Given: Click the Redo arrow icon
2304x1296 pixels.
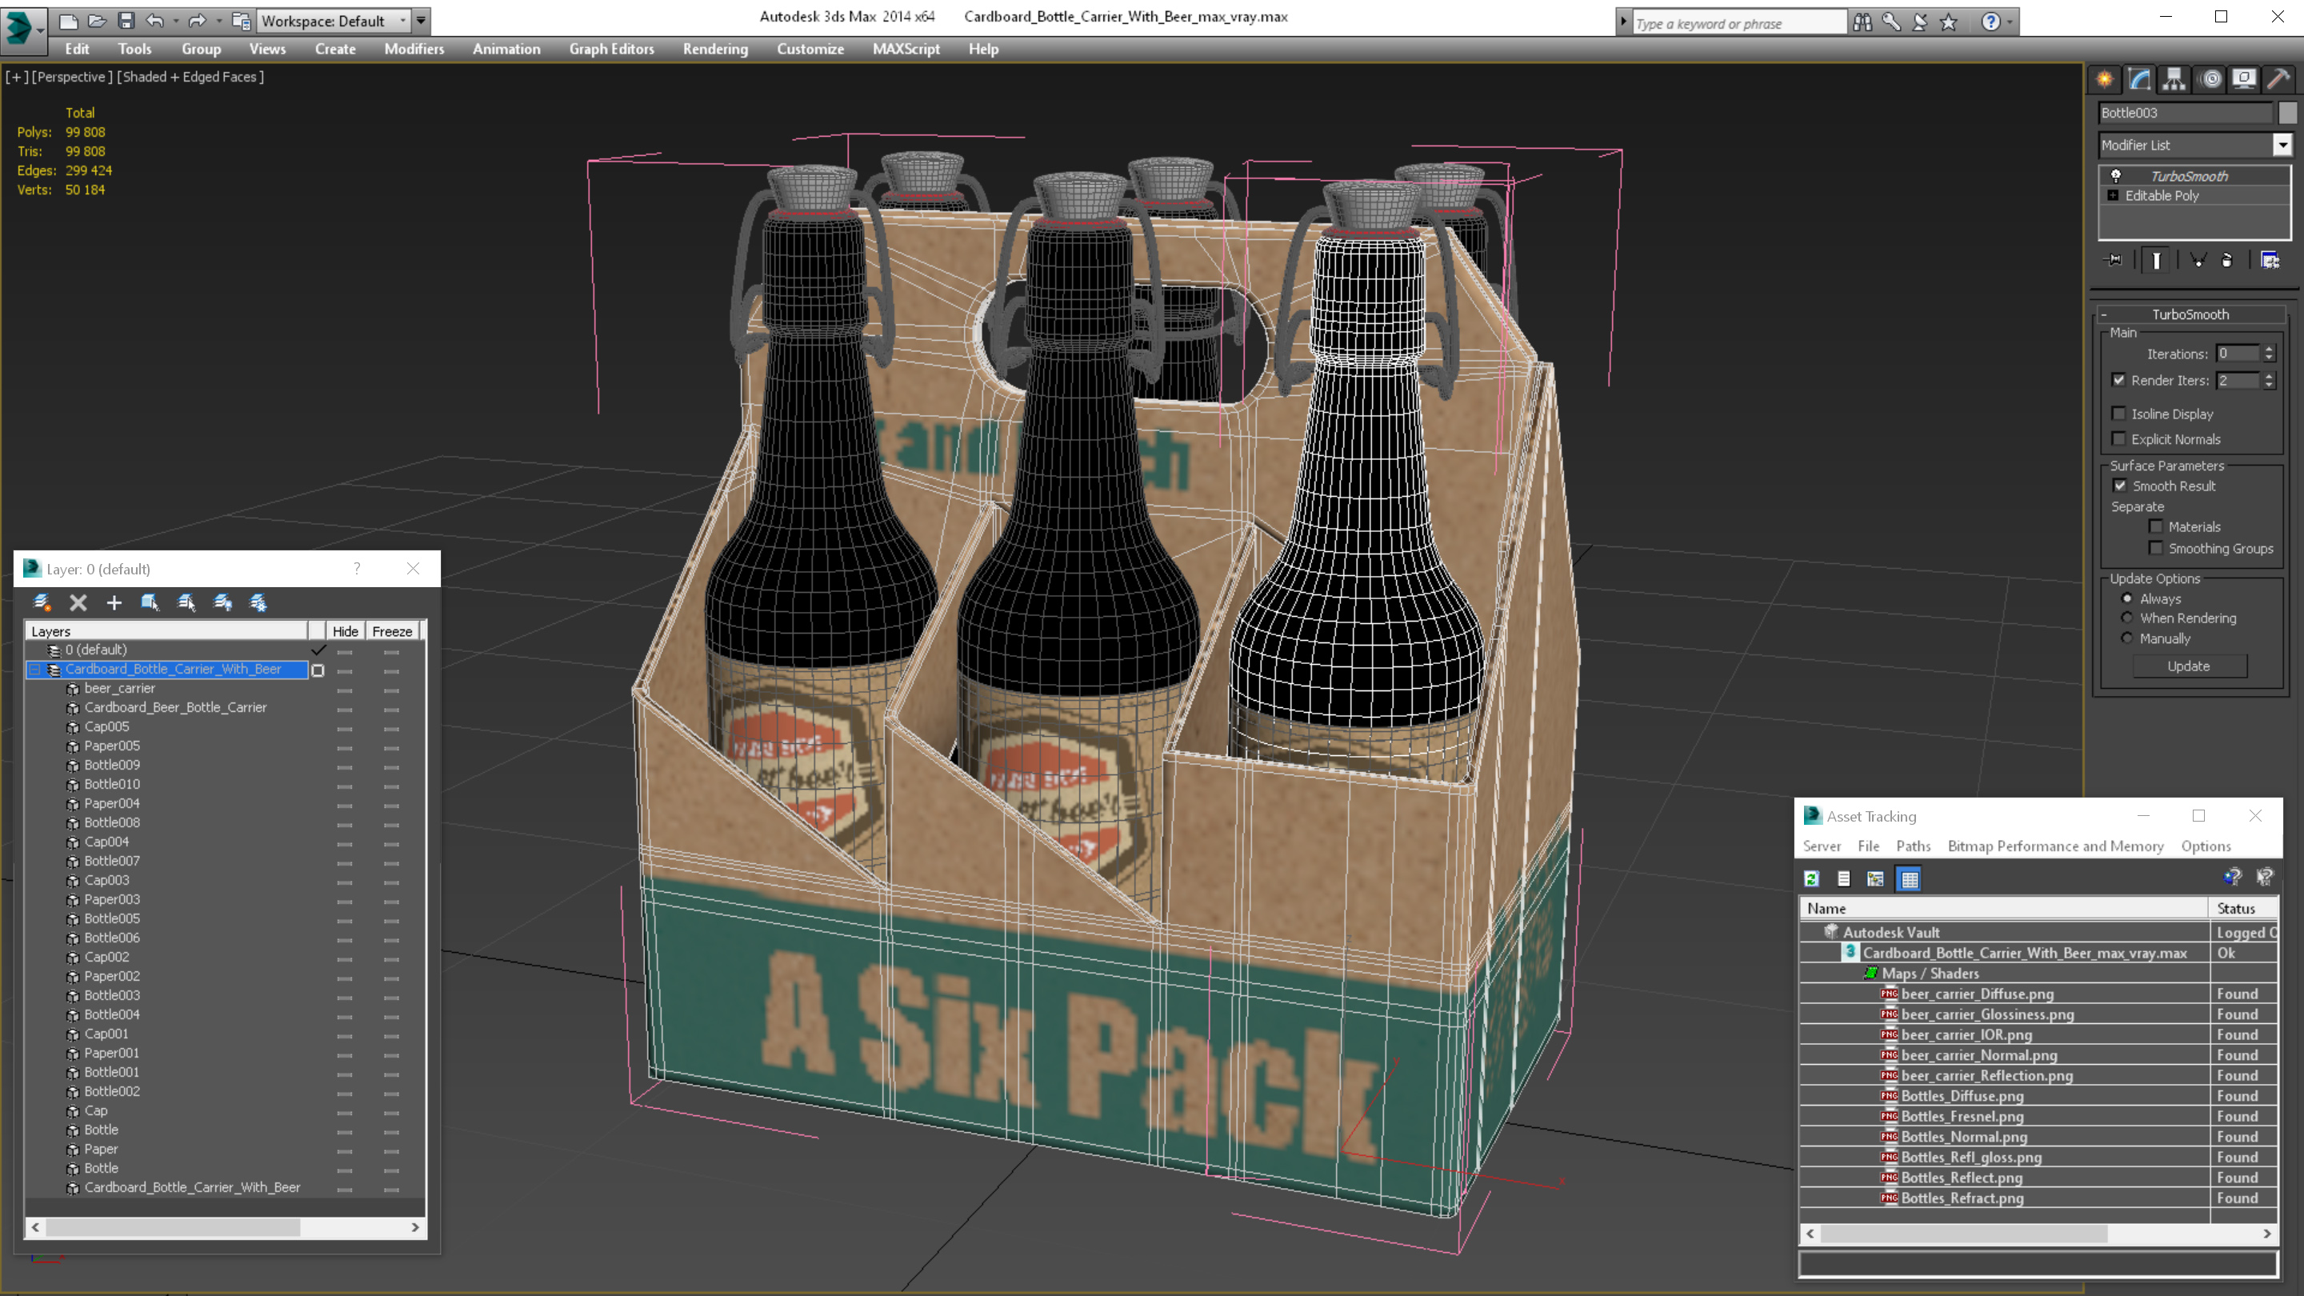Looking at the screenshot, I should coord(198,21).
